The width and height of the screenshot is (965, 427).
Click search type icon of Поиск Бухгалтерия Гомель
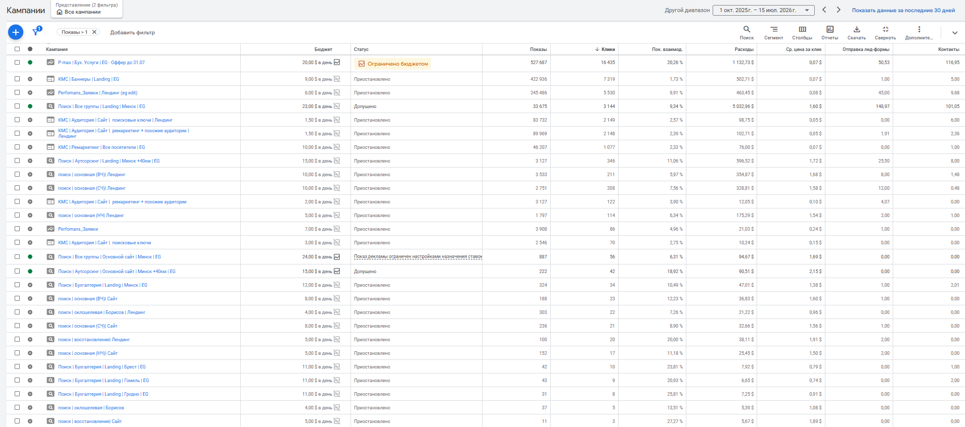(x=51, y=380)
